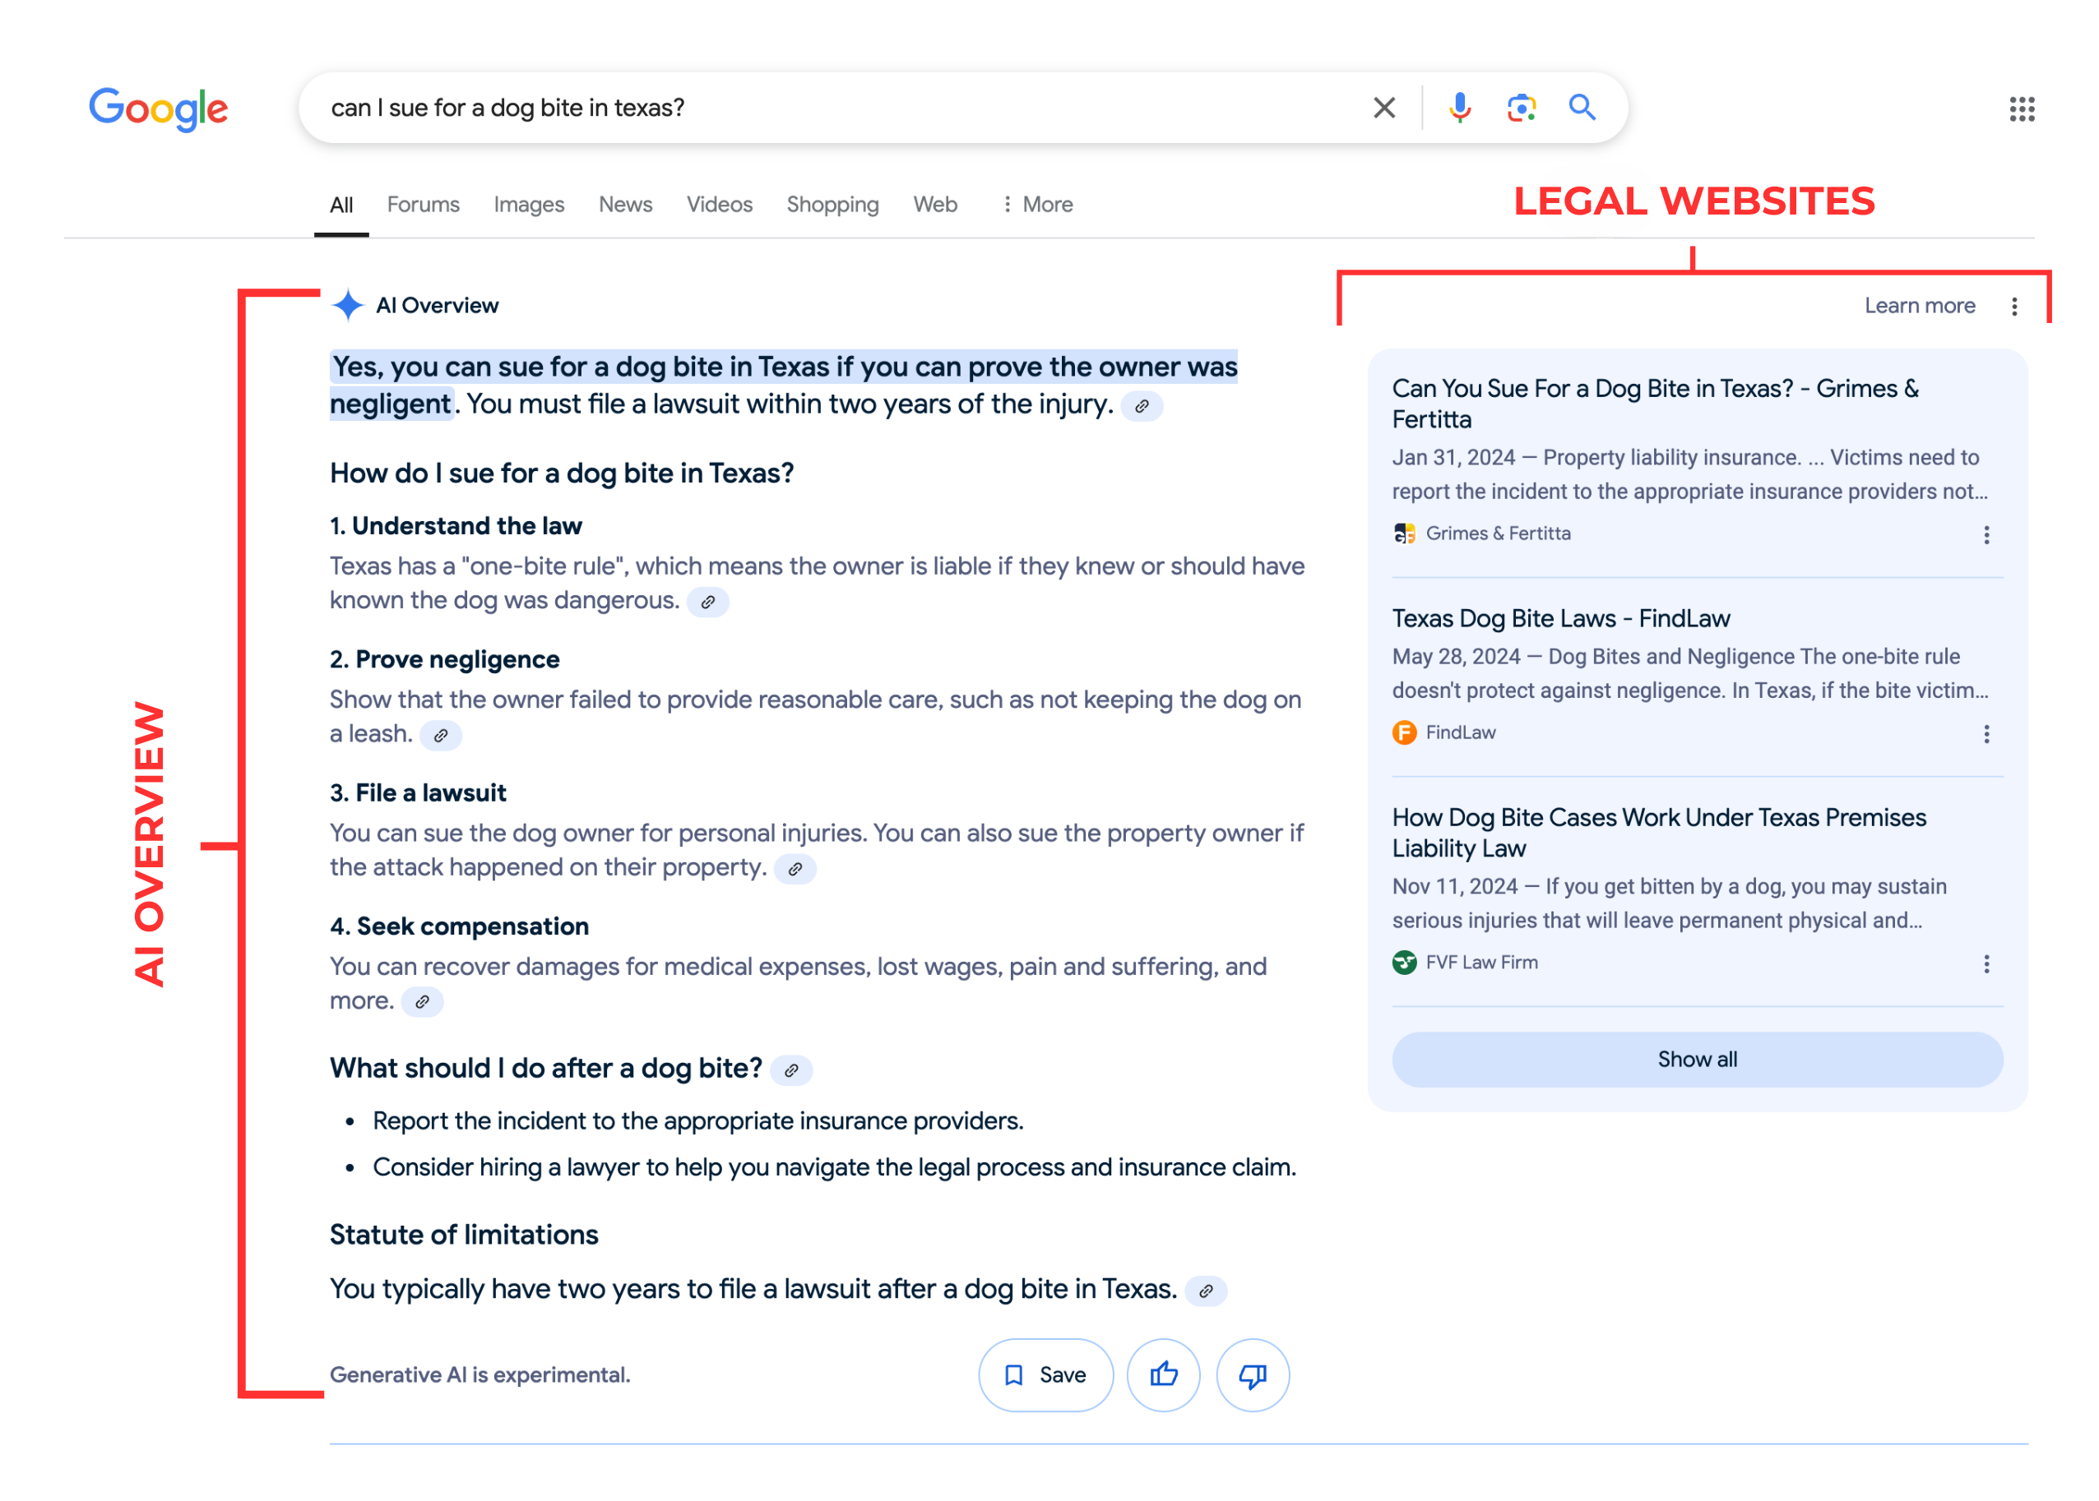Switch to the Videos tab
This screenshot has height=1501, width=2099.
tap(720, 204)
